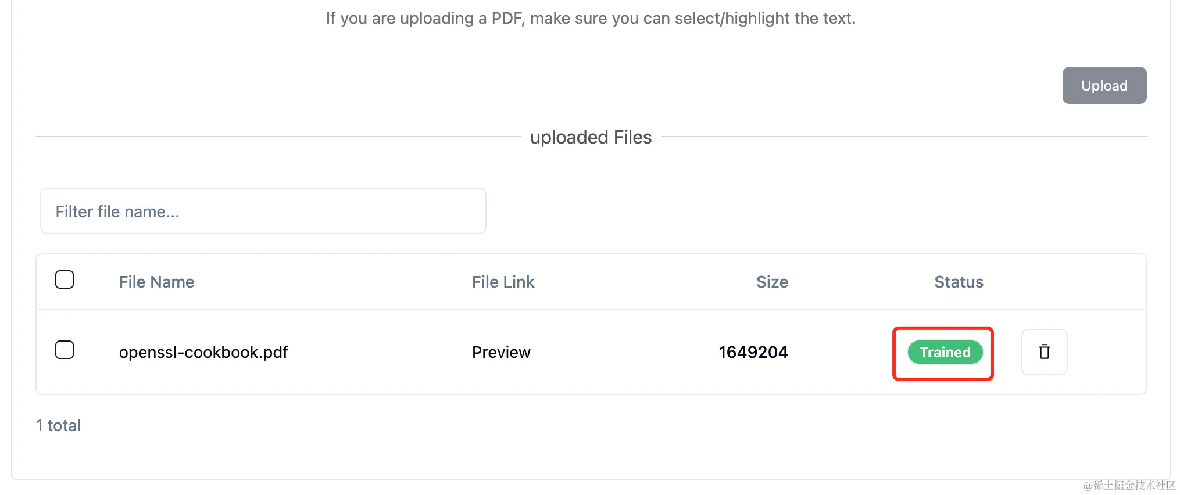Viewport: 1180px width, 495px height.
Task: Click the File Name column header
Action: coord(156,282)
